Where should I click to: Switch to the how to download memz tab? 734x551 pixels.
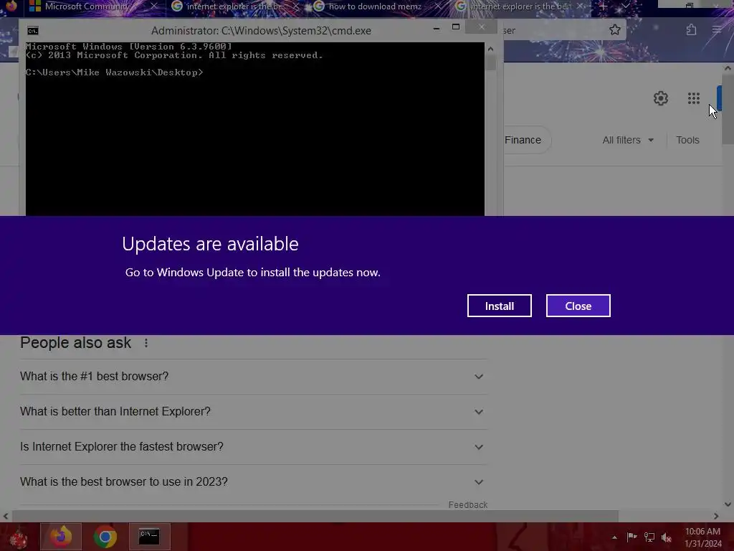point(374,6)
